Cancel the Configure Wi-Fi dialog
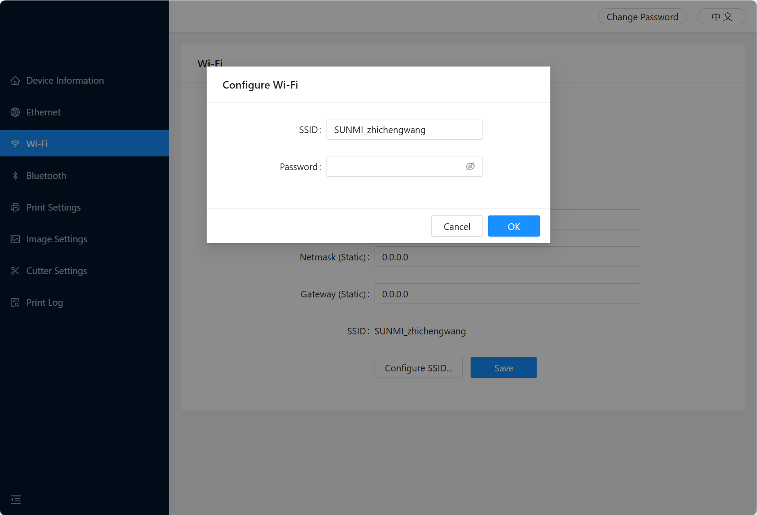 click(456, 226)
